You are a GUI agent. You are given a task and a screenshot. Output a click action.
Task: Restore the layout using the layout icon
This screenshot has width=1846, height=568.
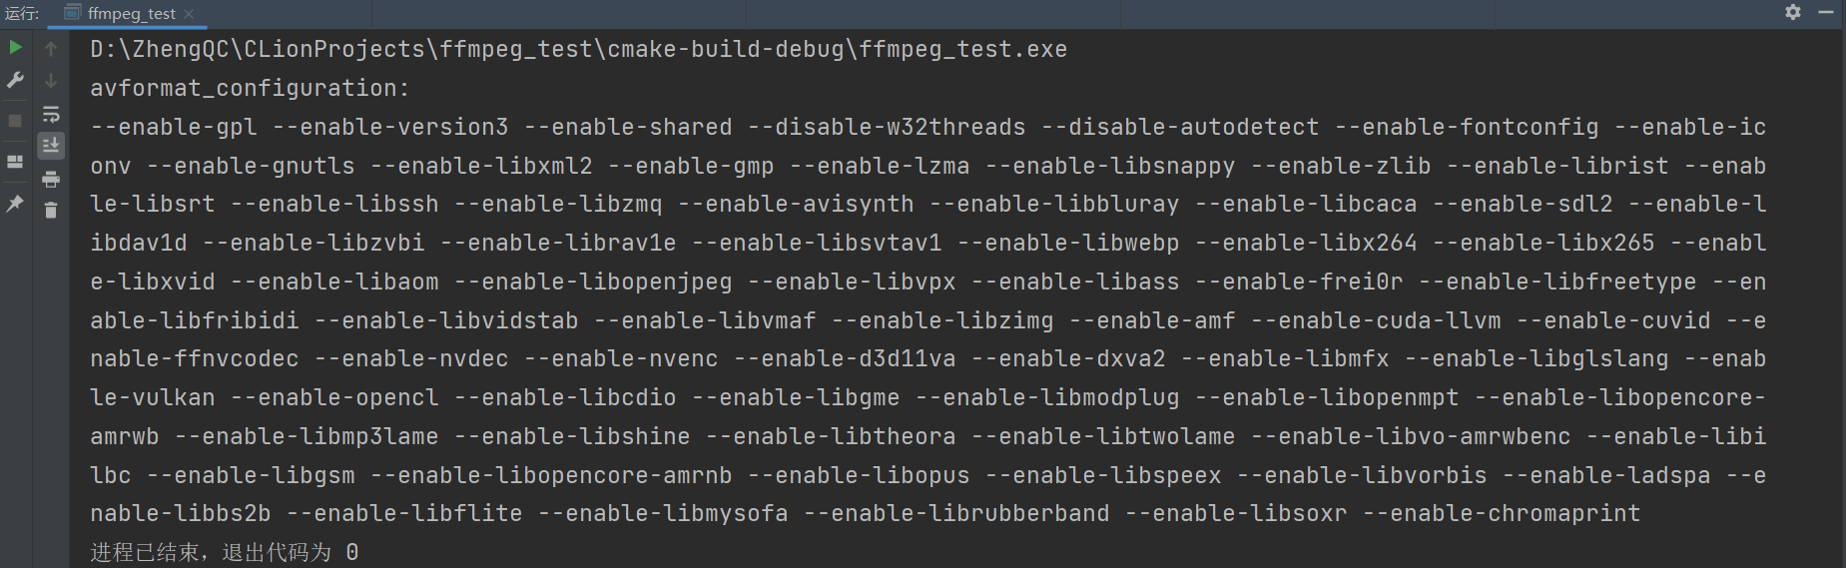15,162
